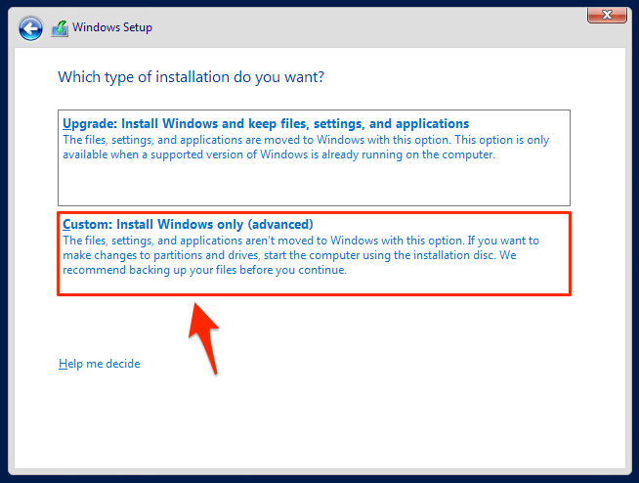Image resolution: width=639 pixels, height=483 pixels.
Task: Click the Upgrade option's bold title text
Action: (x=266, y=124)
